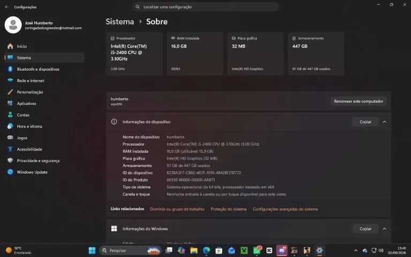Select the ID do dispositivo value text
Screen dimensions: 411x257
coord(204,173)
